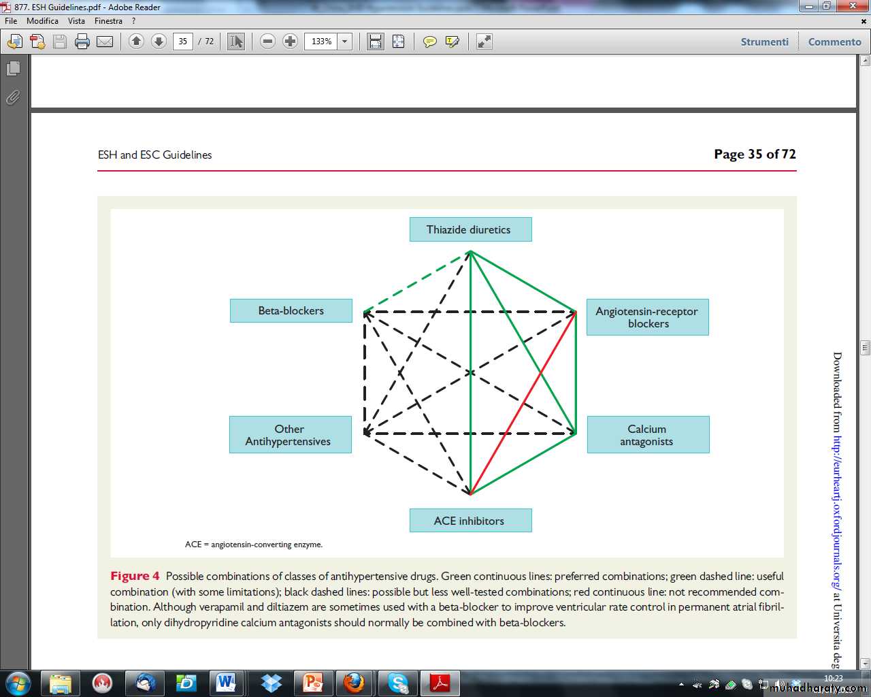Go to previous page with up arrow
The width and height of the screenshot is (871, 697).
point(136,42)
